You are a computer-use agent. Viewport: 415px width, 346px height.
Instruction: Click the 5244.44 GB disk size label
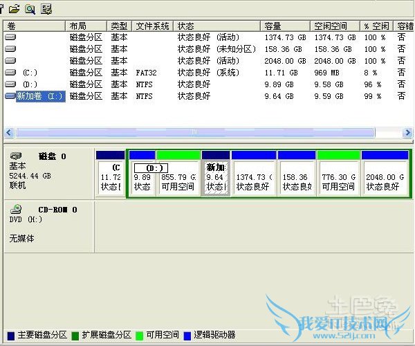coord(30,176)
